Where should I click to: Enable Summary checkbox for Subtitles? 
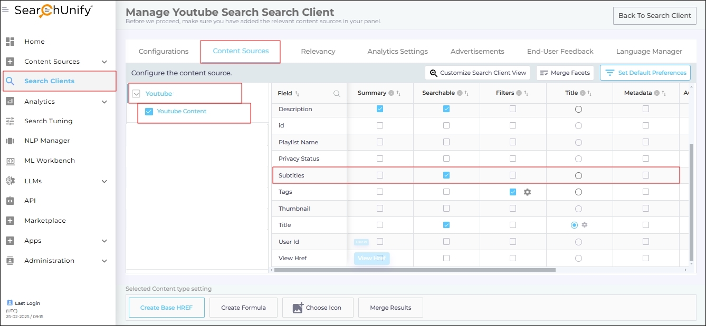pyautogui.click(x=380, y=175)
